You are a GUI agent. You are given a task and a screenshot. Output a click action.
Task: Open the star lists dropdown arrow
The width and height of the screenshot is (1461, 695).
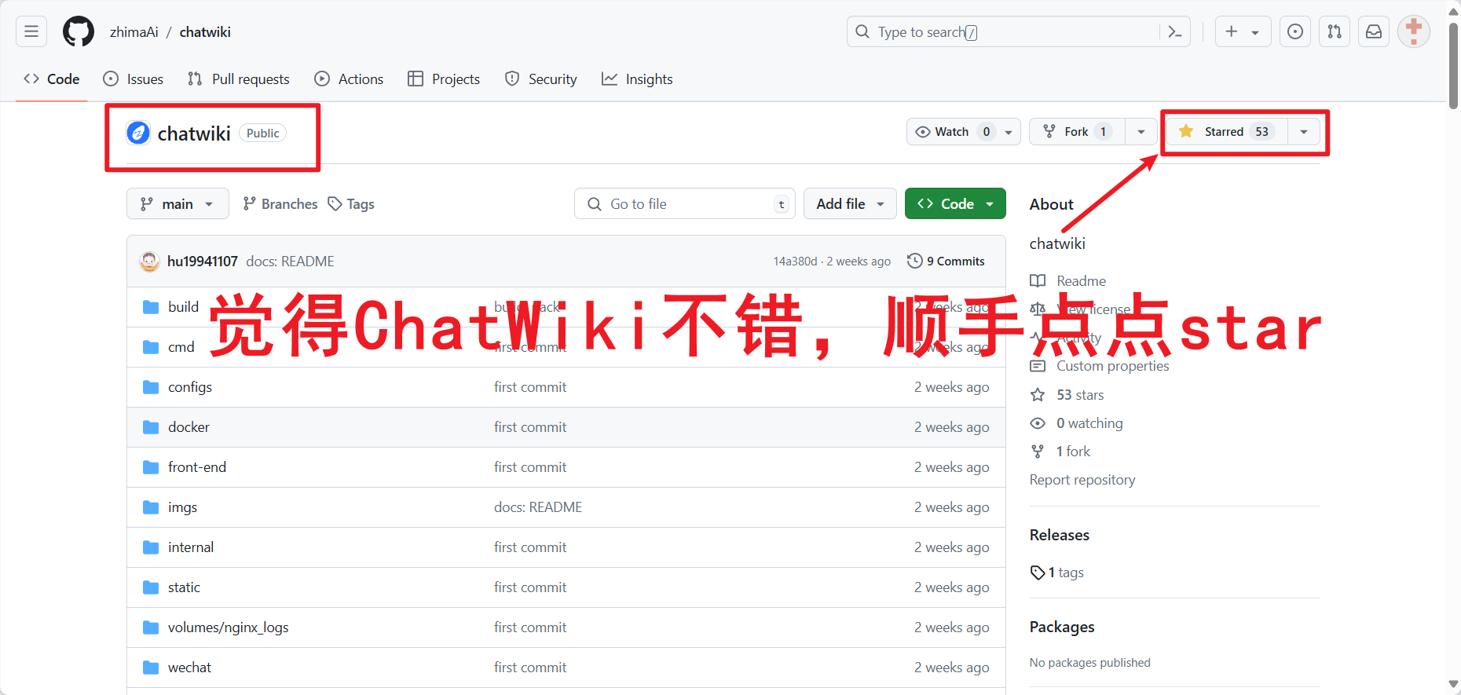pos(1304,132)
